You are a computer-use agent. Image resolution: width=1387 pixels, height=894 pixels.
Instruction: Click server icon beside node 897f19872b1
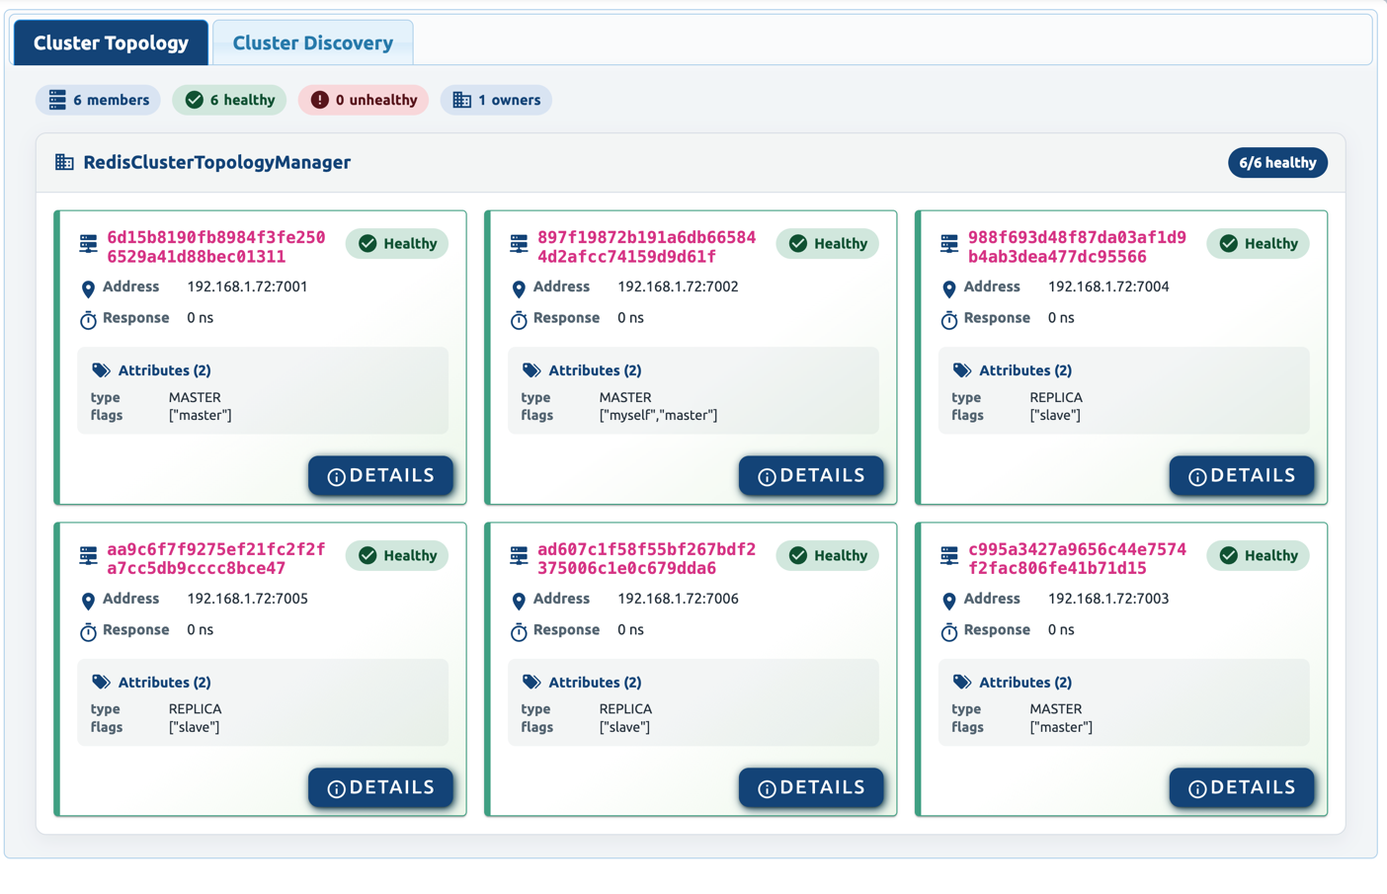(520, 244)
